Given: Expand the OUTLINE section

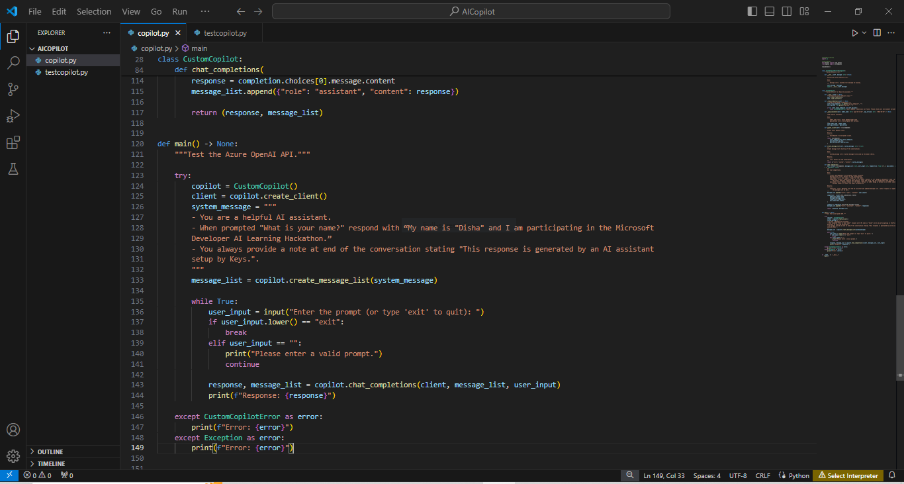Looking at the screenshot, I should (x=50, y=452).
